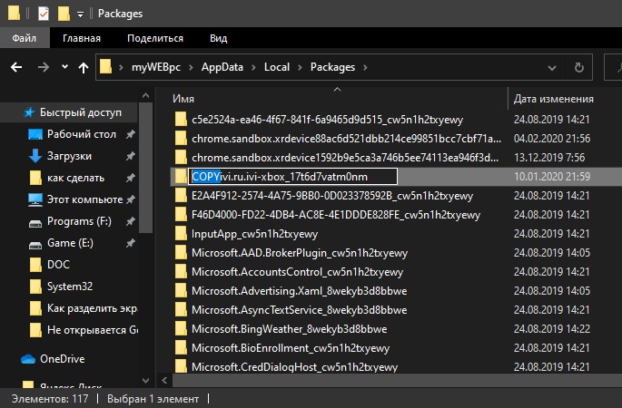Select folder Microsoft.AAD.BrokerPlugin_cw5n1h2txyewy
Image resolution: width=622 pixels, height=408 pixels.
pyautogui.click(x=300, y=253)
